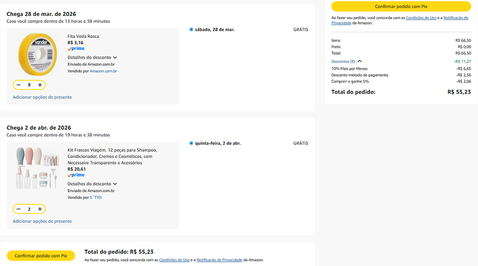Viewport: 478px width, 266px height.
Task: Click the 'Desconto método de pagamento' row
Action: [x=401, y=75]
